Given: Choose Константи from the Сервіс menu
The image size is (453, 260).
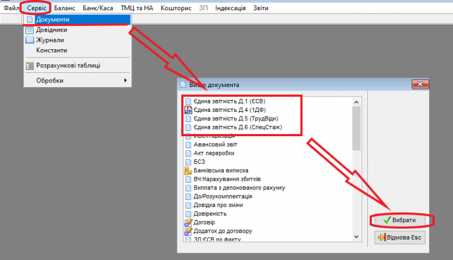Looking at the screenshot, I should [x=52, y=50].
